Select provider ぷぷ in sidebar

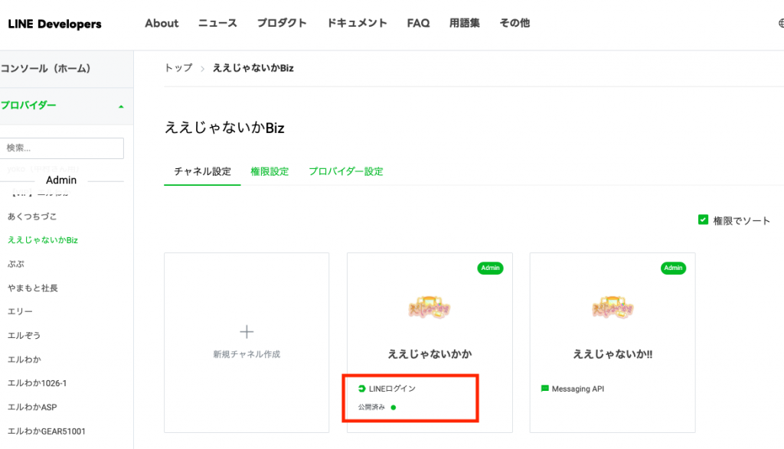[x=16, y=264]
